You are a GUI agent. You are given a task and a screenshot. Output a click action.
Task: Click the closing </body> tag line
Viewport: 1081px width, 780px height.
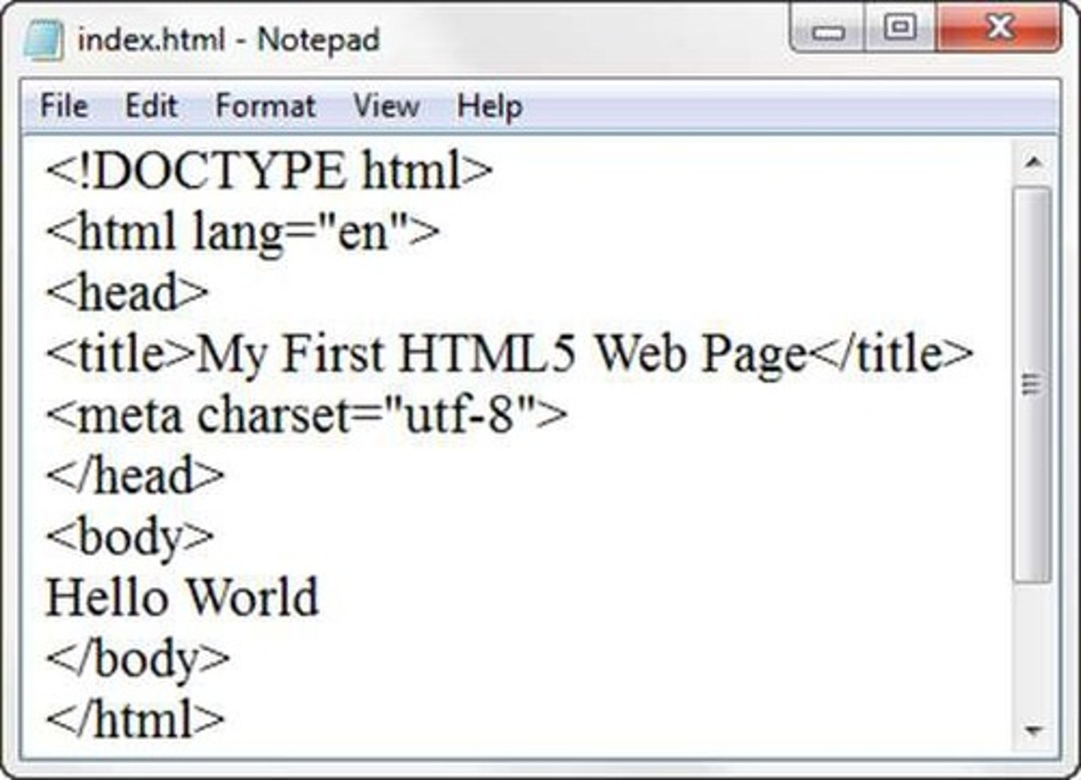pos(137,659)
